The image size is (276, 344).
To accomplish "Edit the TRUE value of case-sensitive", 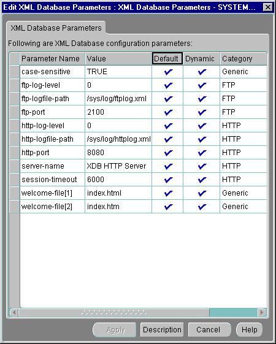I will point(118,72).
